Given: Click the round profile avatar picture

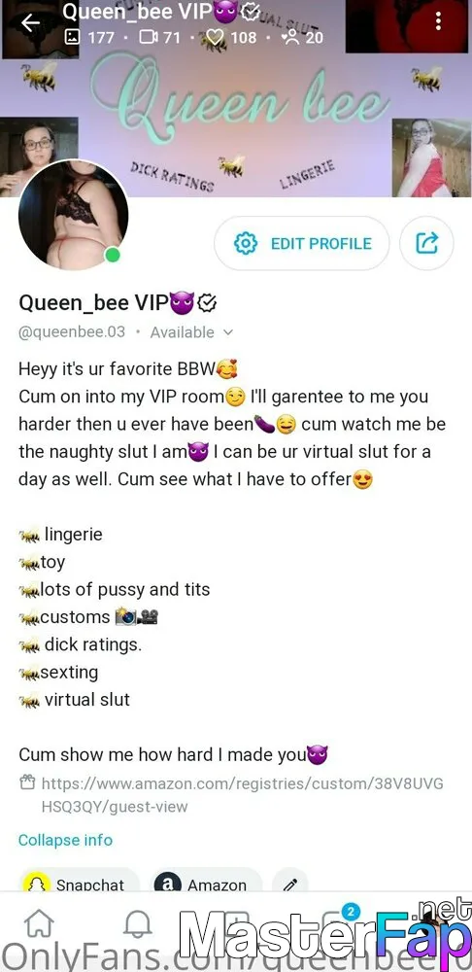Looking at the screenshot, I should tap(73, 215).
